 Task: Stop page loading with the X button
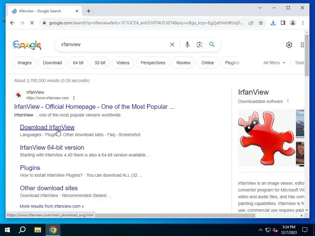click(32, 23)
